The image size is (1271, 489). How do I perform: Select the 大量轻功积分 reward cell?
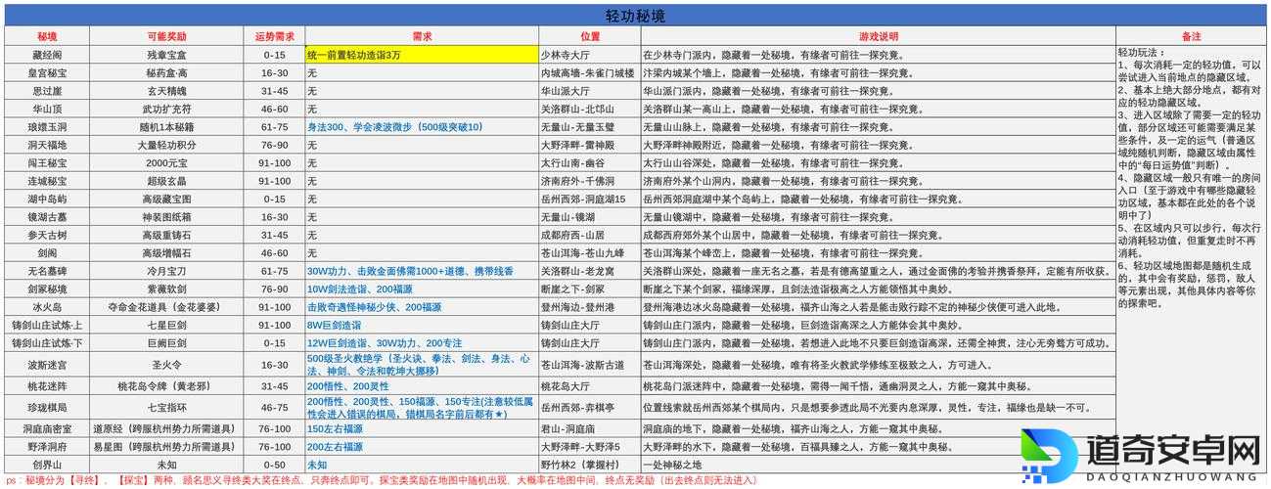[167, 145]
